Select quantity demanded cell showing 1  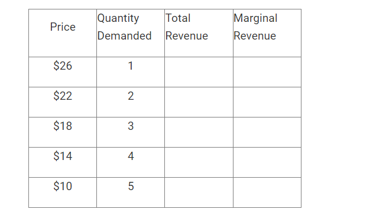[x=131, y=72]
